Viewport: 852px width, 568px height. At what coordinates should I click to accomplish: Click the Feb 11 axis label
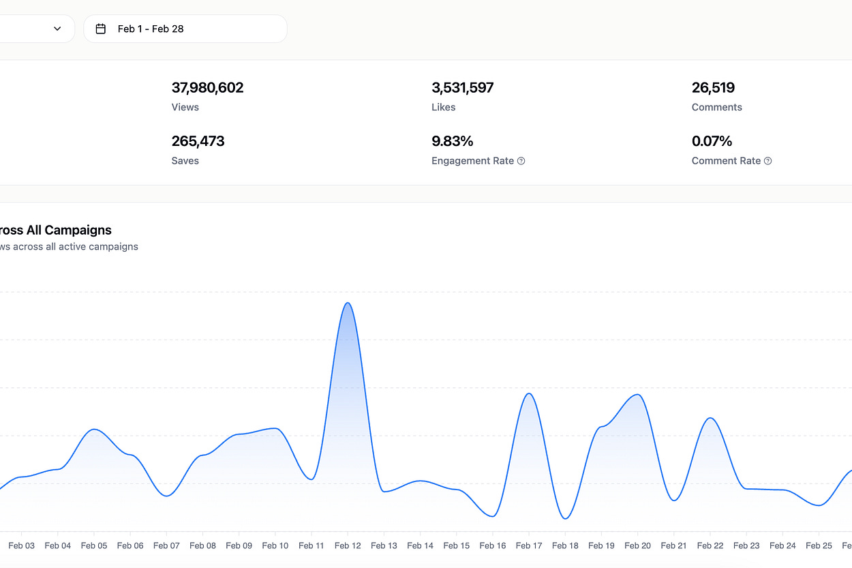[311, 545]
